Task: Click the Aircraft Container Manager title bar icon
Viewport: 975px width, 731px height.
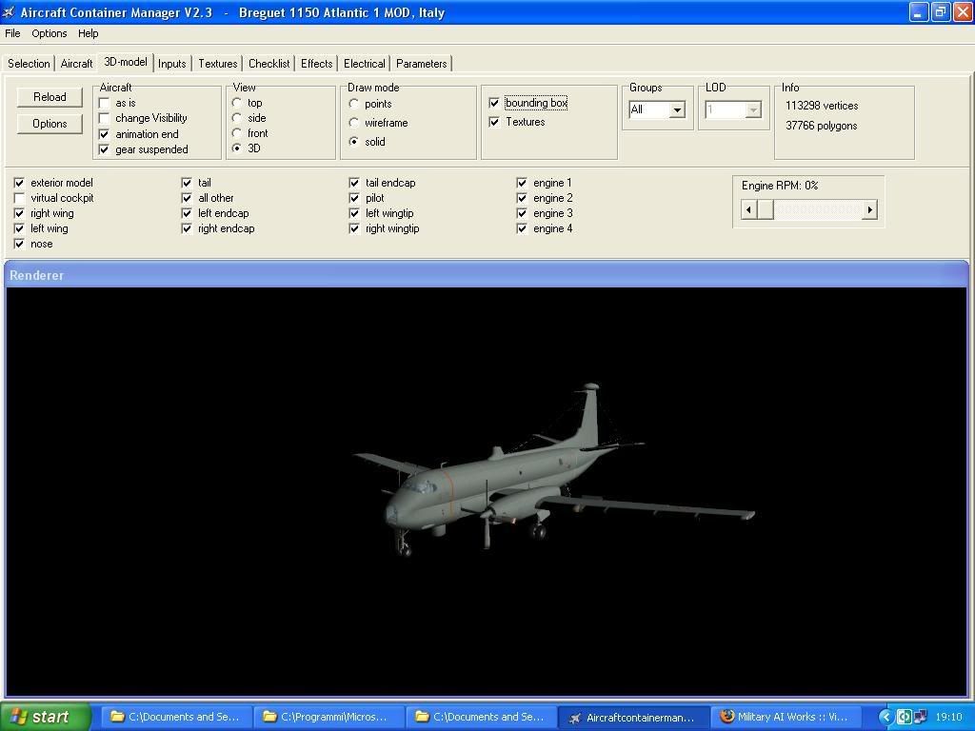Action: point(10,12)
